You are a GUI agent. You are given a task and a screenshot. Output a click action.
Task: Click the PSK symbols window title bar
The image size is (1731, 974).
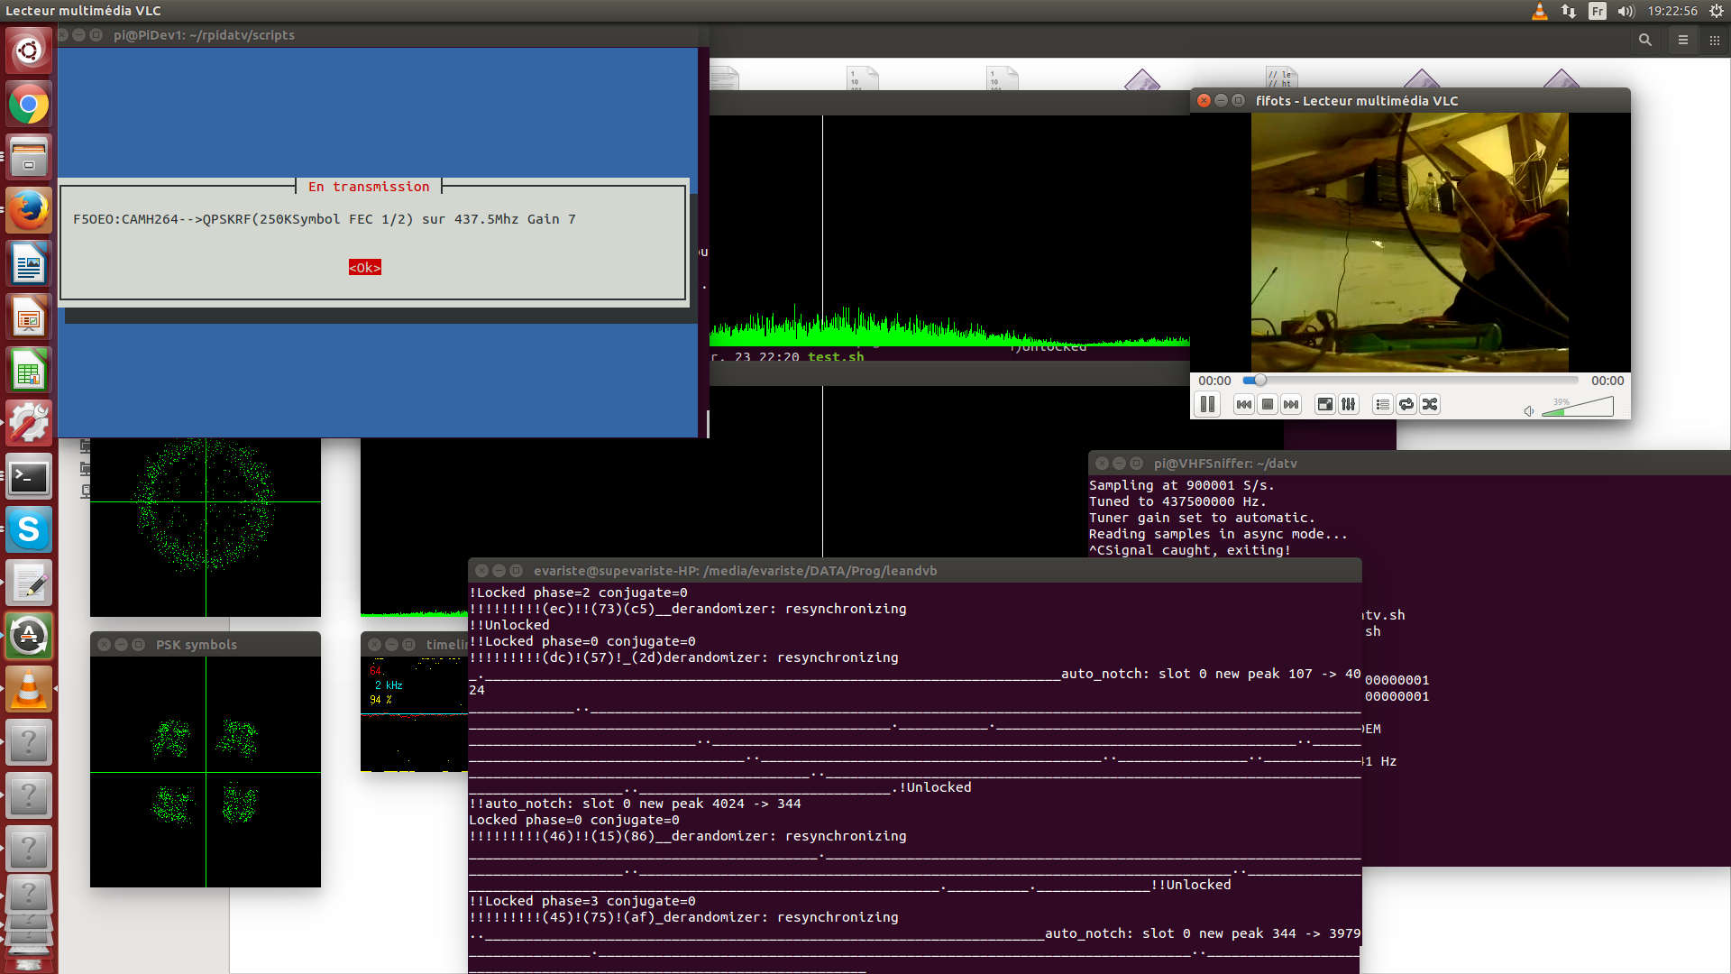206,644
